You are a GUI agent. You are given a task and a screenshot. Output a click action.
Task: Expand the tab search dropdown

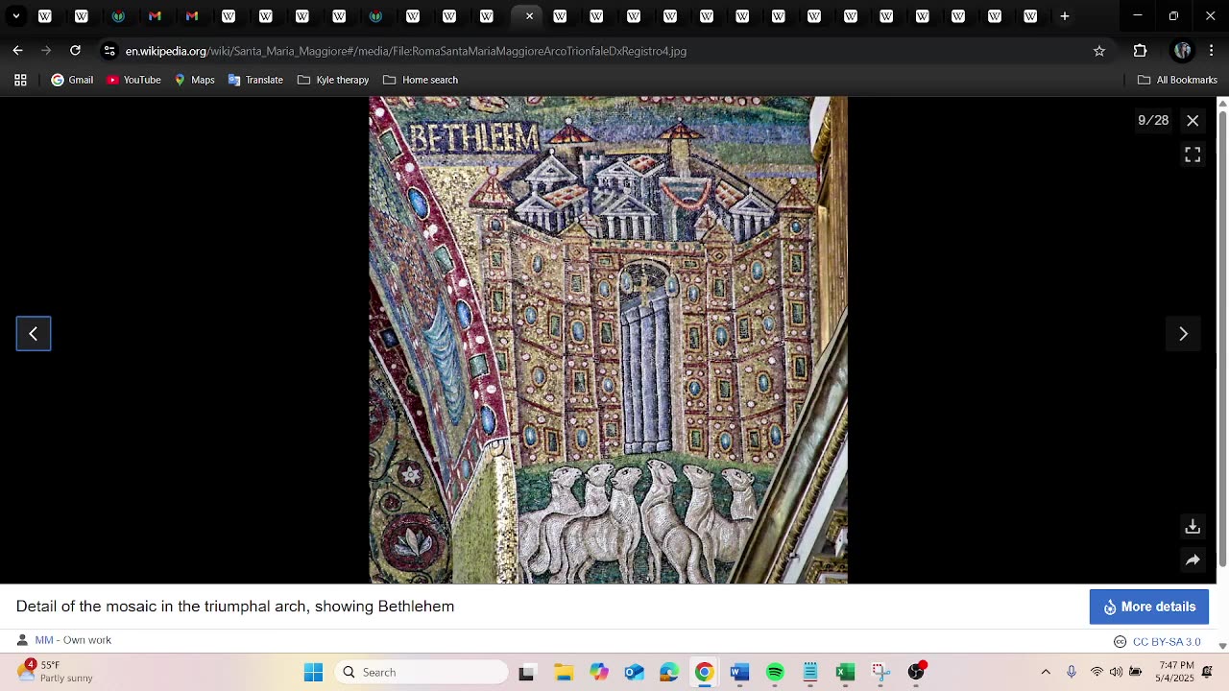point(16,16)
